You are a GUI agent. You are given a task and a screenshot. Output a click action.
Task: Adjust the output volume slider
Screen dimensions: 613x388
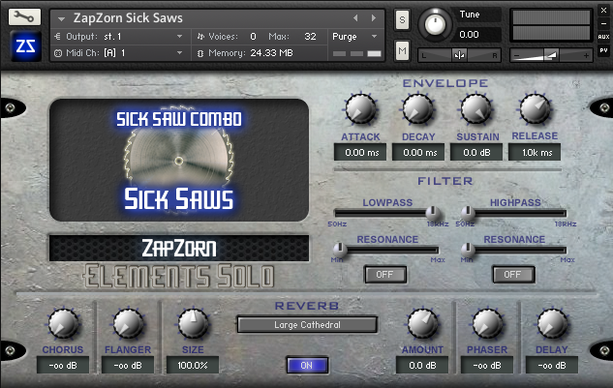pyautogui.click(x=551, y=55)
